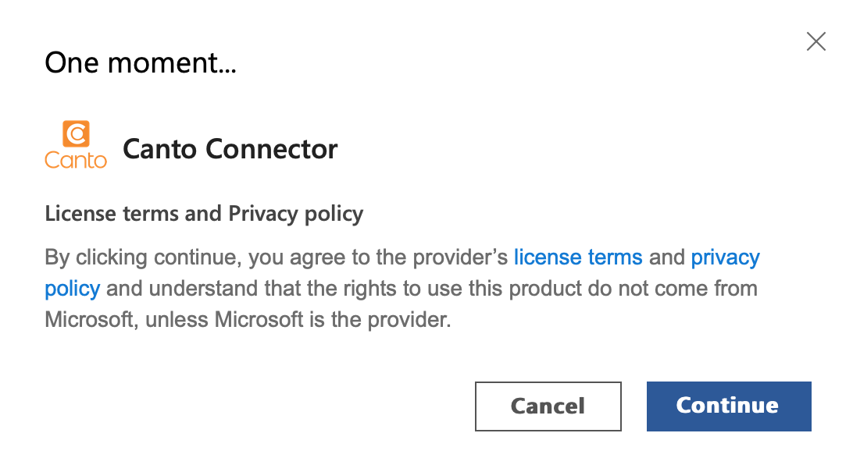Select the Canto Connector logo image

[x=76, y=144]
